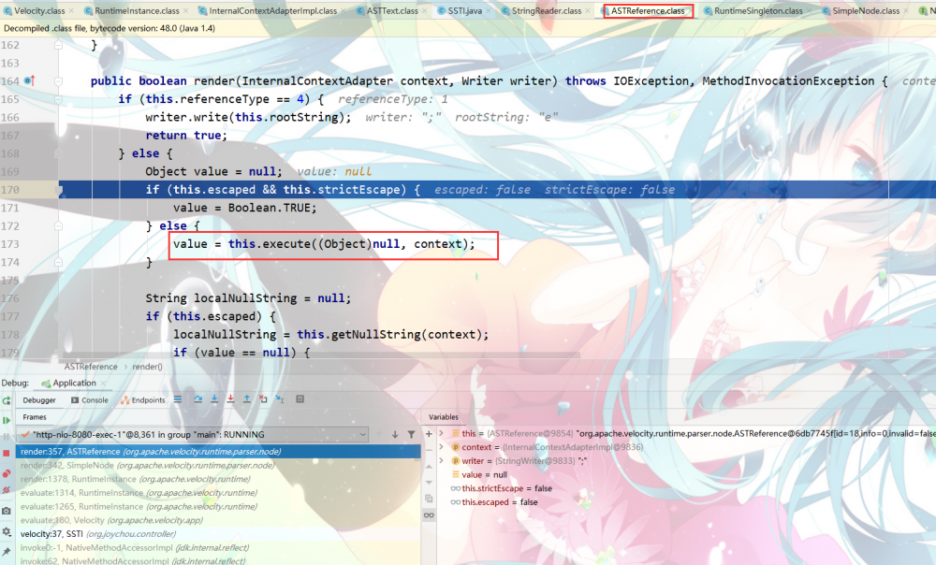Click the Variables panel header
The height and width of the screenshot is (565, 936).
tap(444, 417)
